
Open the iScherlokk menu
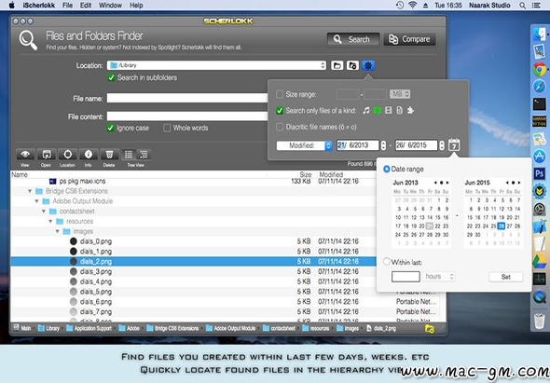coord(39,6)
